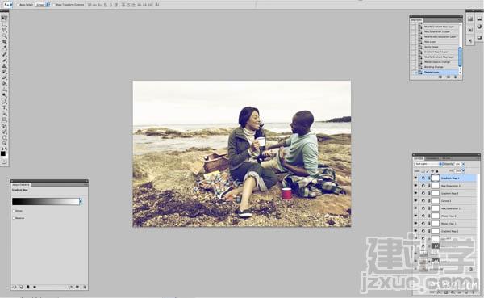Click the trash icon in the History panel
The image size is (484, 298).
point(455,78)
